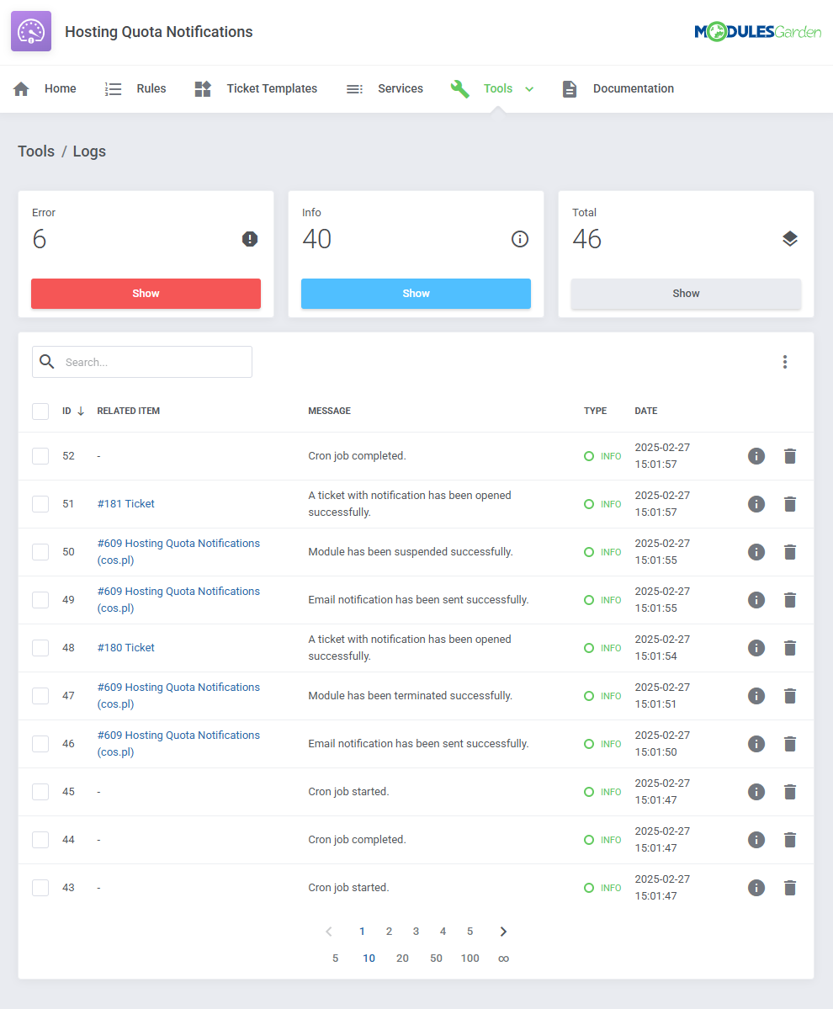The width and height of the screenshot is (833, 1009).
Task: Delete log entry 52
Action: [790, 456]
